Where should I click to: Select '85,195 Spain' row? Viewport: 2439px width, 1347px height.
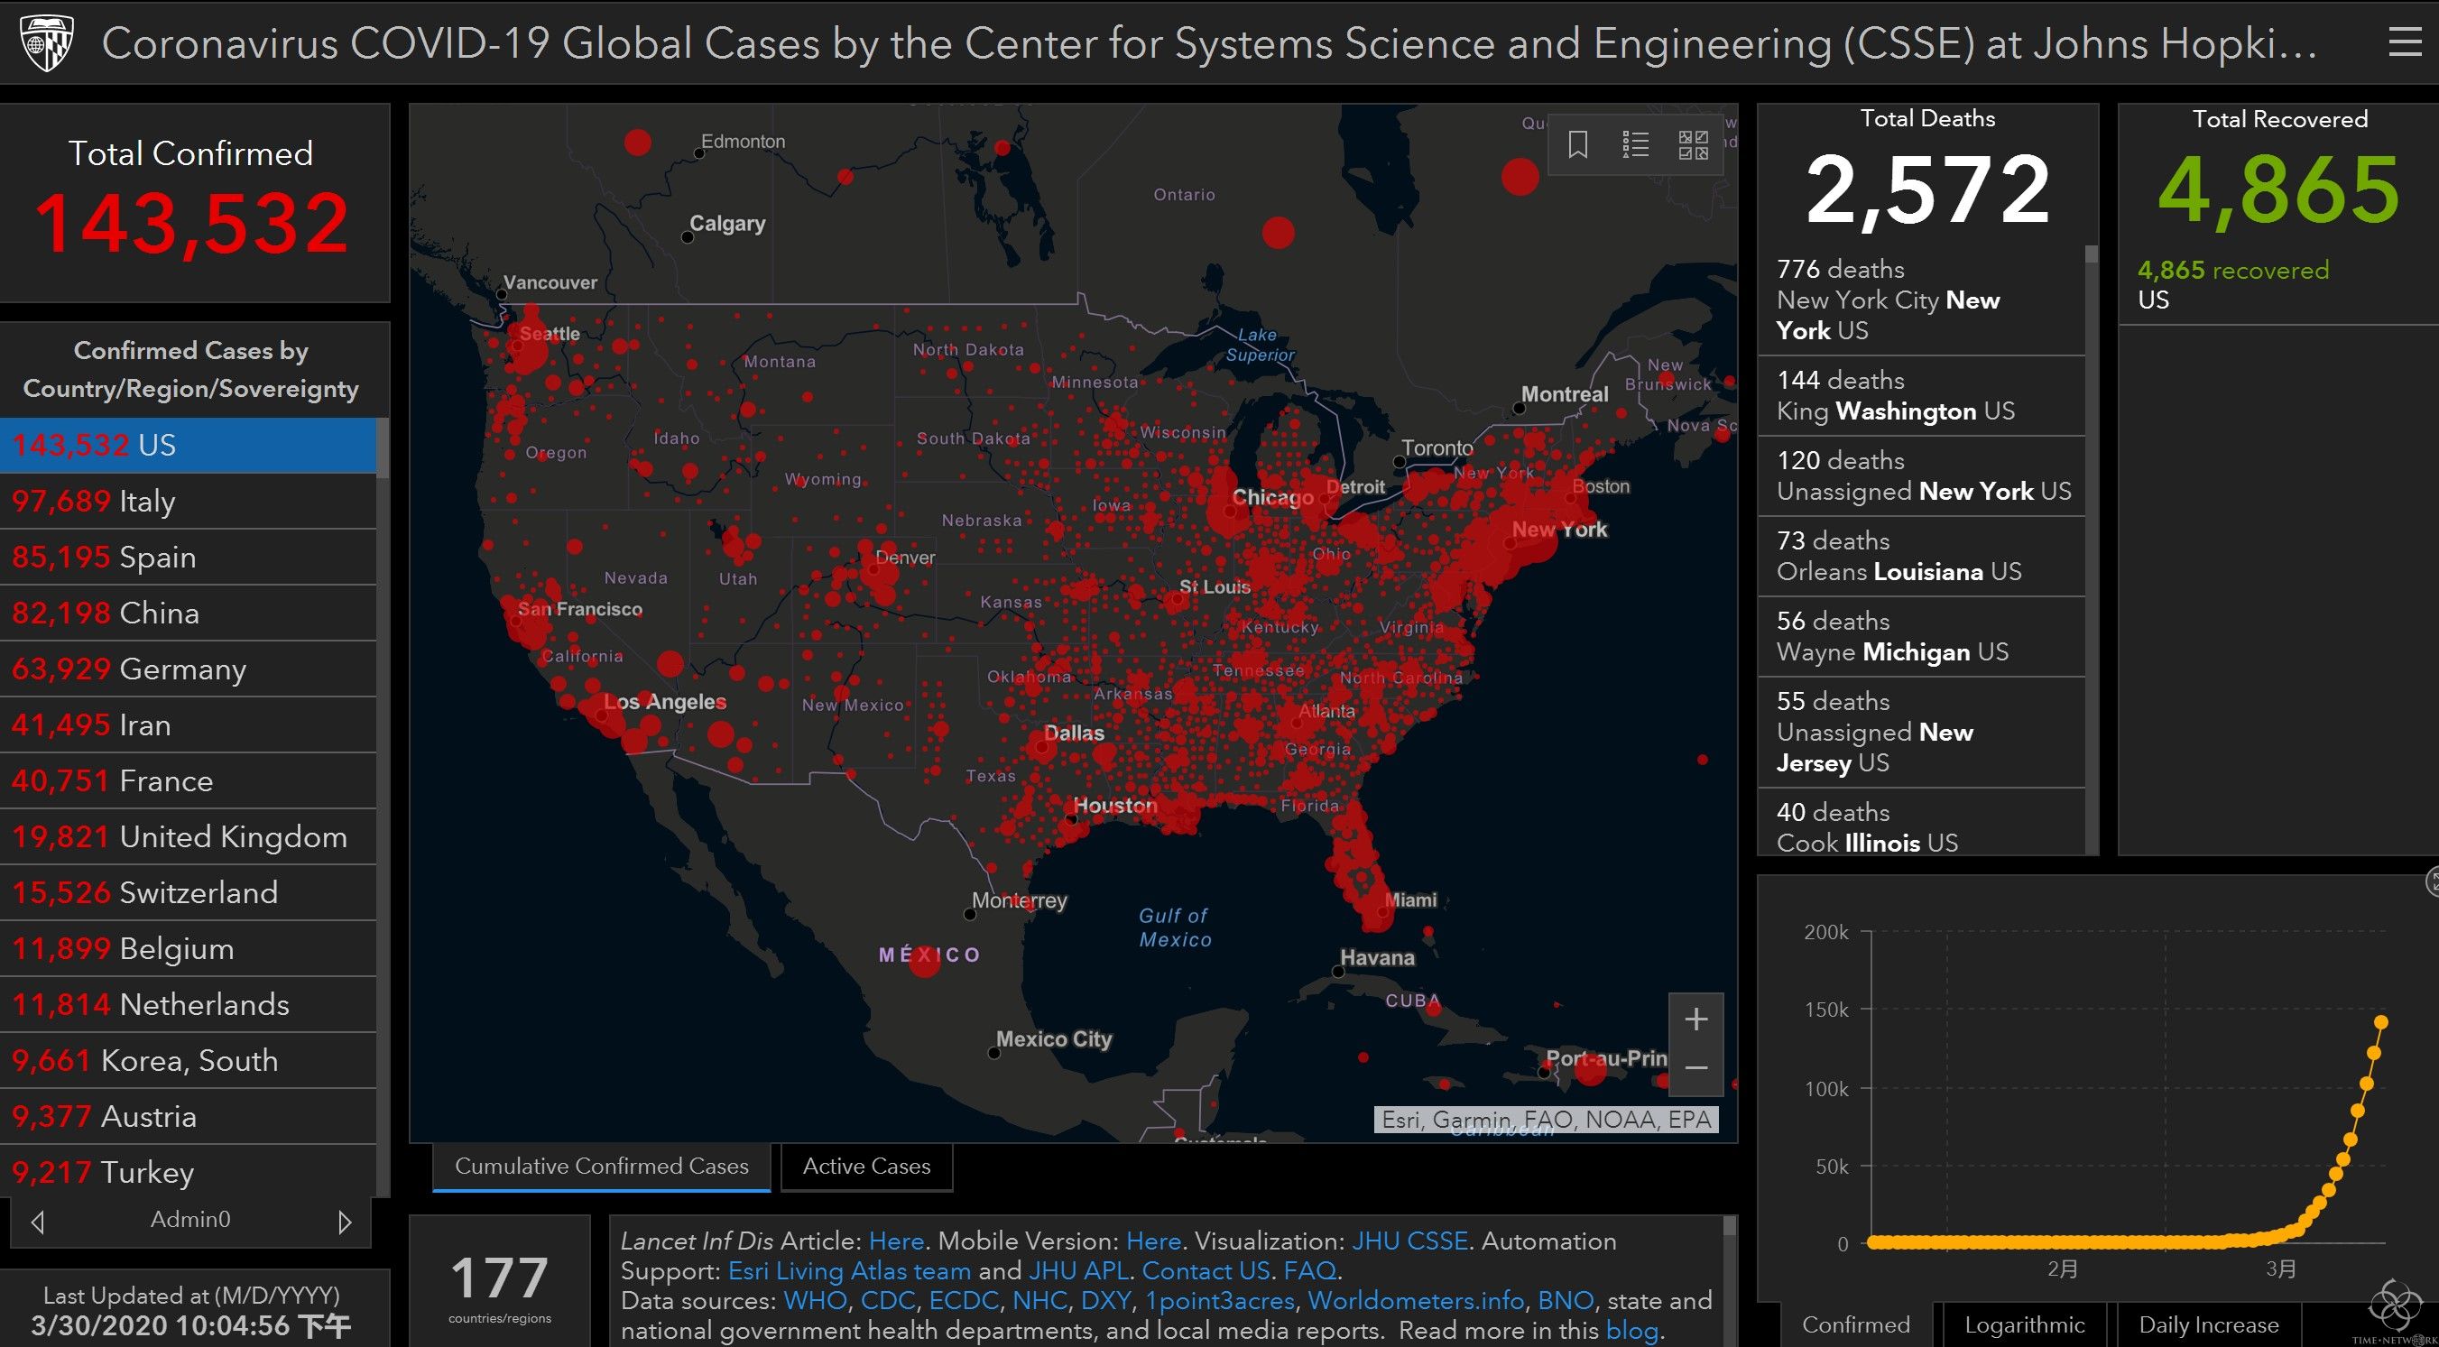coord(189,557)
